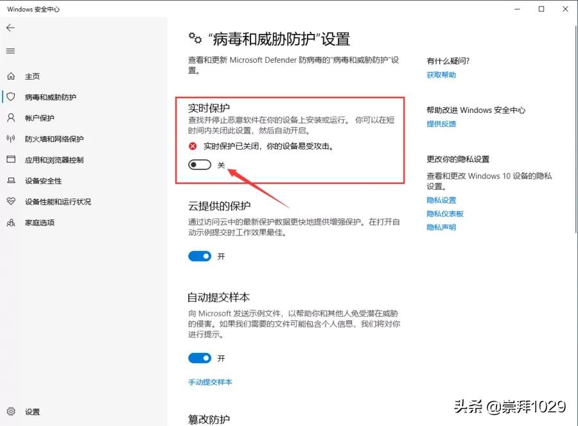
Task: Turn off 自动提交样本
Action: (200, 358)
